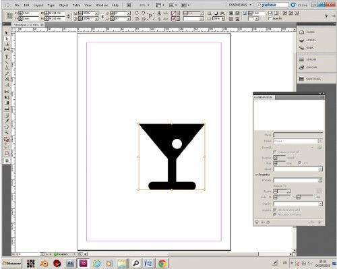Select the Eyedropper tool
This screenshot has width=337, height=269.
[x=7, y=121]
